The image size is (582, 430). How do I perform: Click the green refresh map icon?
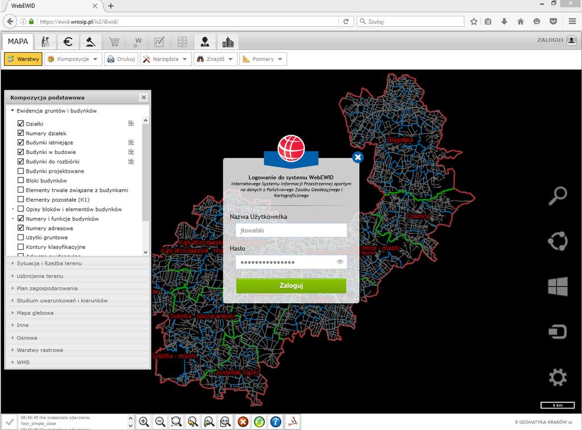[x=259, y=422]
